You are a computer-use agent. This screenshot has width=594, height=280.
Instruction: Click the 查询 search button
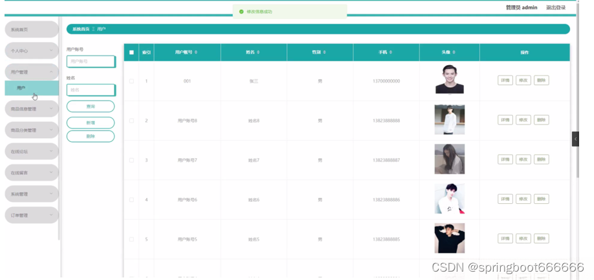[91, 106]
